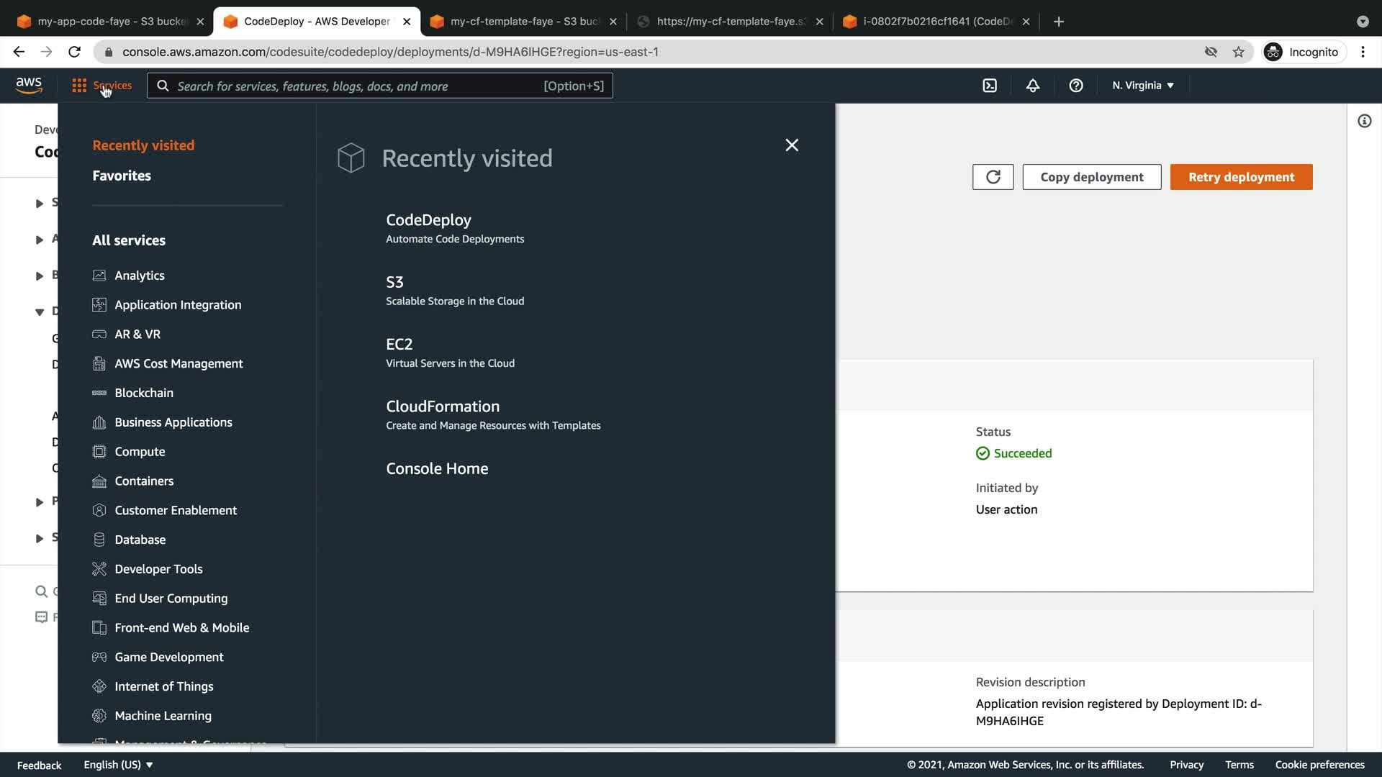Click the help question mark icon
The image size is (1382, 777).
(1075, 86)
